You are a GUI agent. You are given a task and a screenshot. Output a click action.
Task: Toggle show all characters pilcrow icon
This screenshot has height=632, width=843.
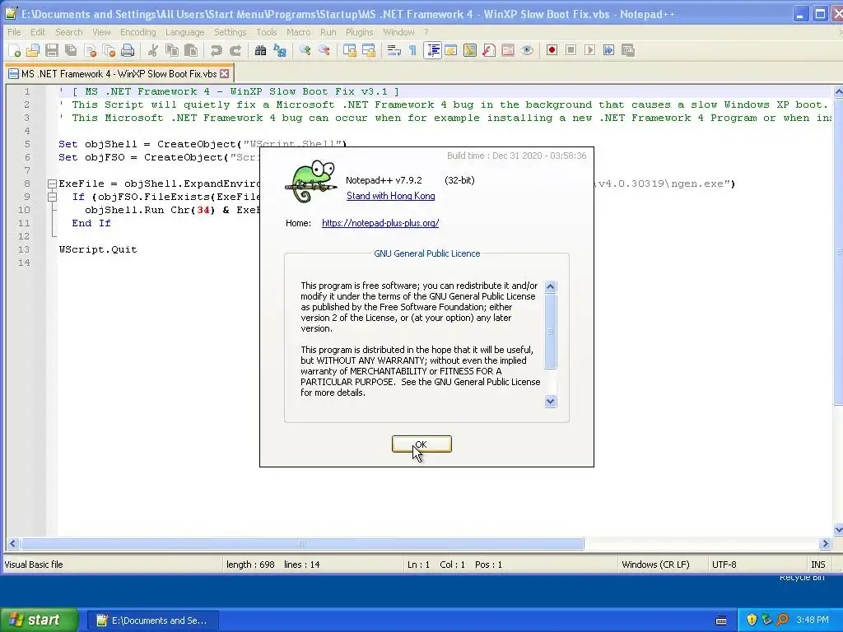413,50
